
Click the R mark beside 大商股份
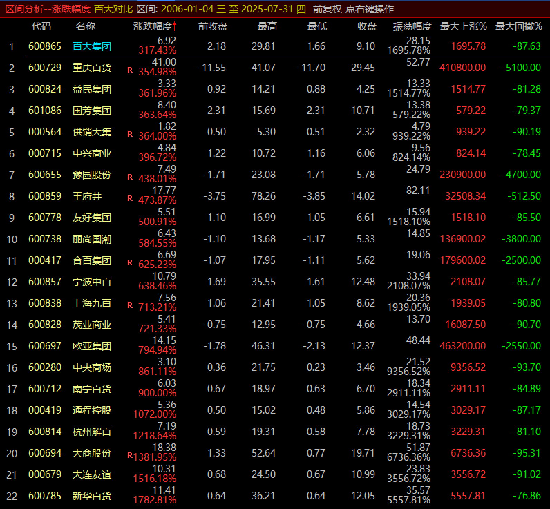pos(130,455)
